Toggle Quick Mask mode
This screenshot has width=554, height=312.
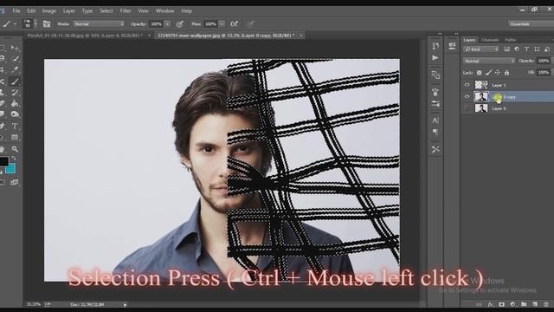pyautogui.click(x=3, y=182)
